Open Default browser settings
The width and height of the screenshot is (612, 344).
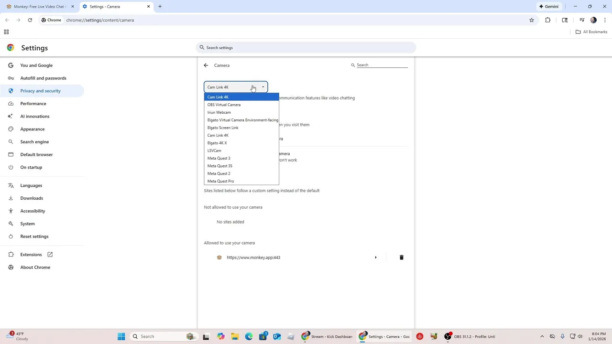(42, 154)
